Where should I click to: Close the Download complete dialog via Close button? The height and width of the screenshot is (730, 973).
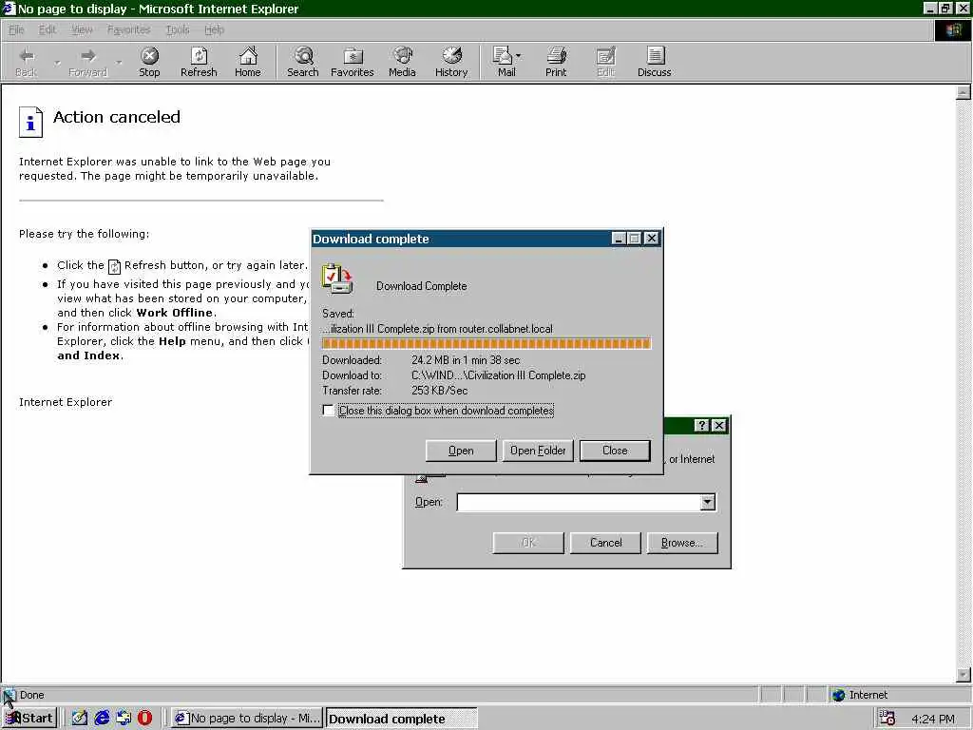[x=615, y=451]
